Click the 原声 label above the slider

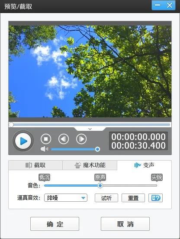[100, 177]
